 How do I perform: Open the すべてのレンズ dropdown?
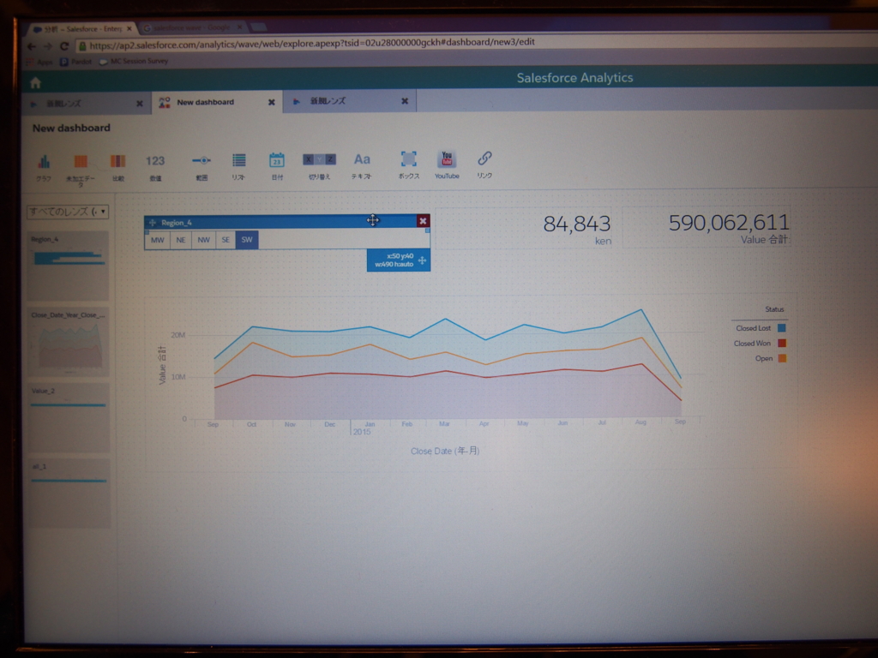[68, 212]
